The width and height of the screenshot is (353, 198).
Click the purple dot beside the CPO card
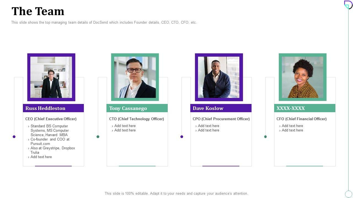coord(182,137)
